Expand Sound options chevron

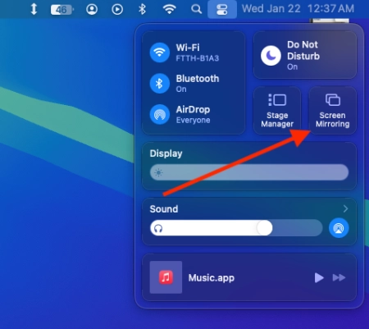345,208
